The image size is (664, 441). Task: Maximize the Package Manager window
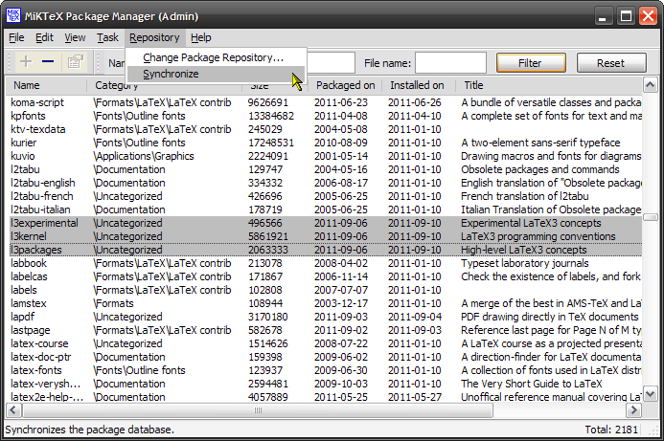626,16
